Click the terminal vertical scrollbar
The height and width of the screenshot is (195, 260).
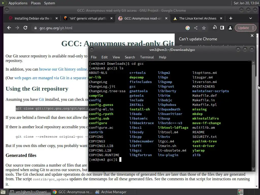click(253, 116)
